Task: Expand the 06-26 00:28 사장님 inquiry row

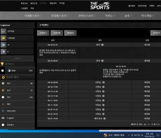Action: [99, 82]
